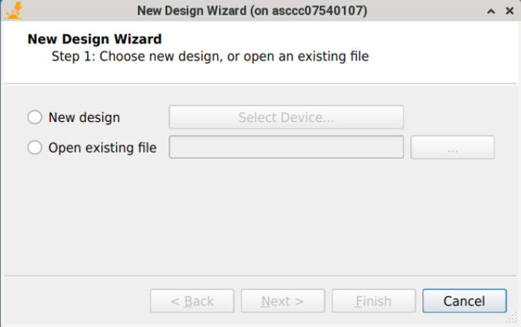Choose the Open existing file option
521x327 pixels.
click(x=34, y=148)
